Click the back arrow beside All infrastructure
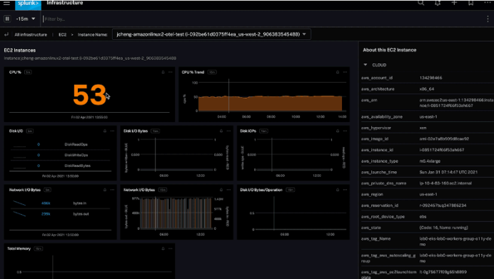 6,34
